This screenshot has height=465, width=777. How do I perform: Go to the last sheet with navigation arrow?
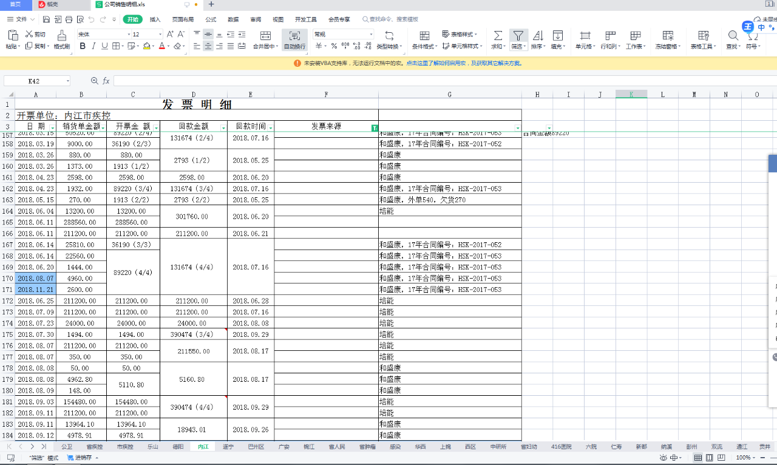pos(44,446)
